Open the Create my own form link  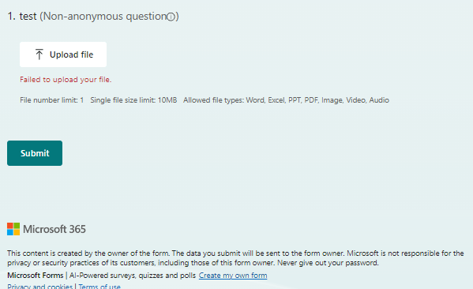coord(233,276)
